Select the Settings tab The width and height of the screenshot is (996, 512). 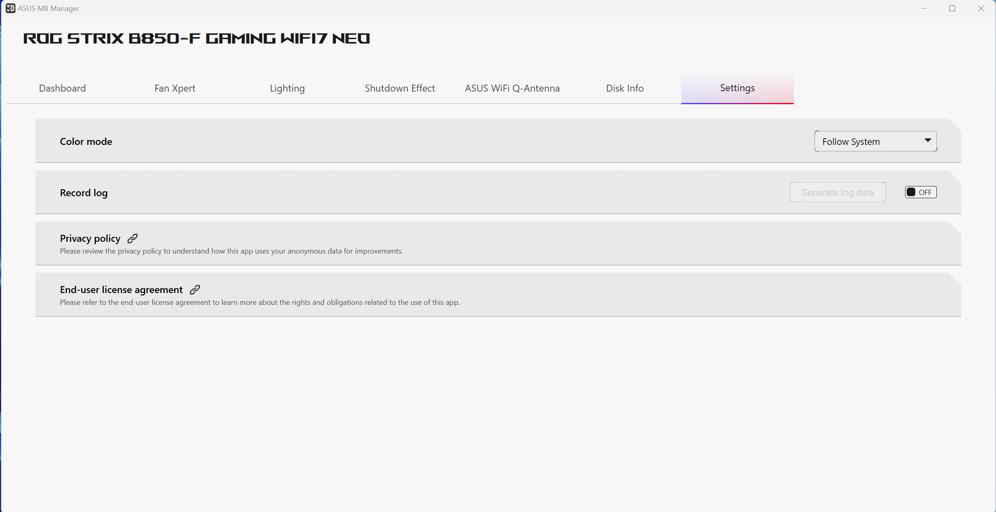738,88
